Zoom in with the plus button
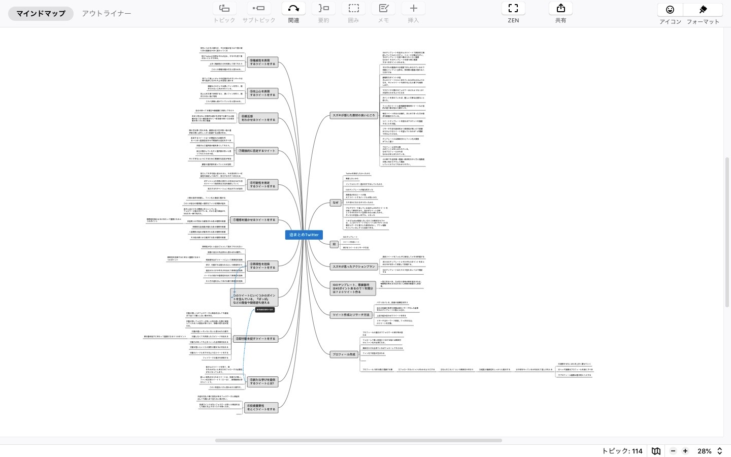 685,451
